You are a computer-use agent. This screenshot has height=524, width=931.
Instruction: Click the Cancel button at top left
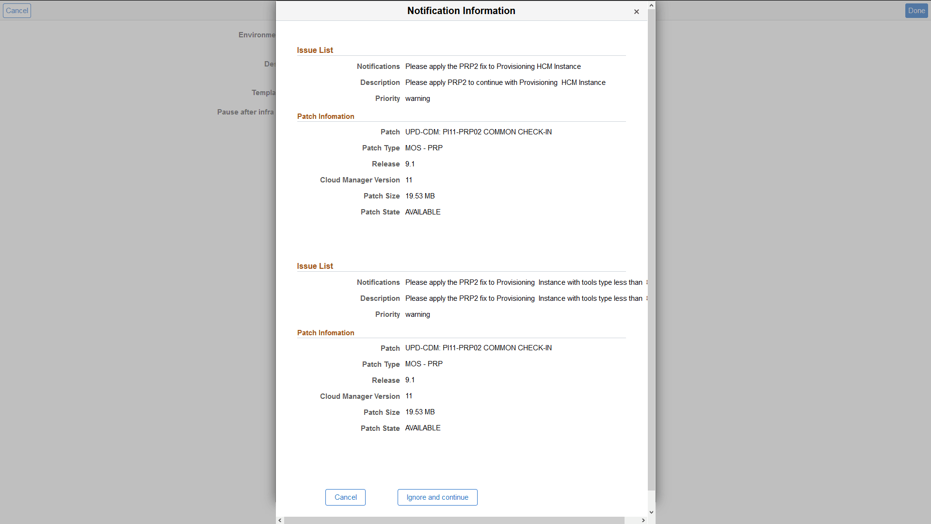[x=17, y=10]
